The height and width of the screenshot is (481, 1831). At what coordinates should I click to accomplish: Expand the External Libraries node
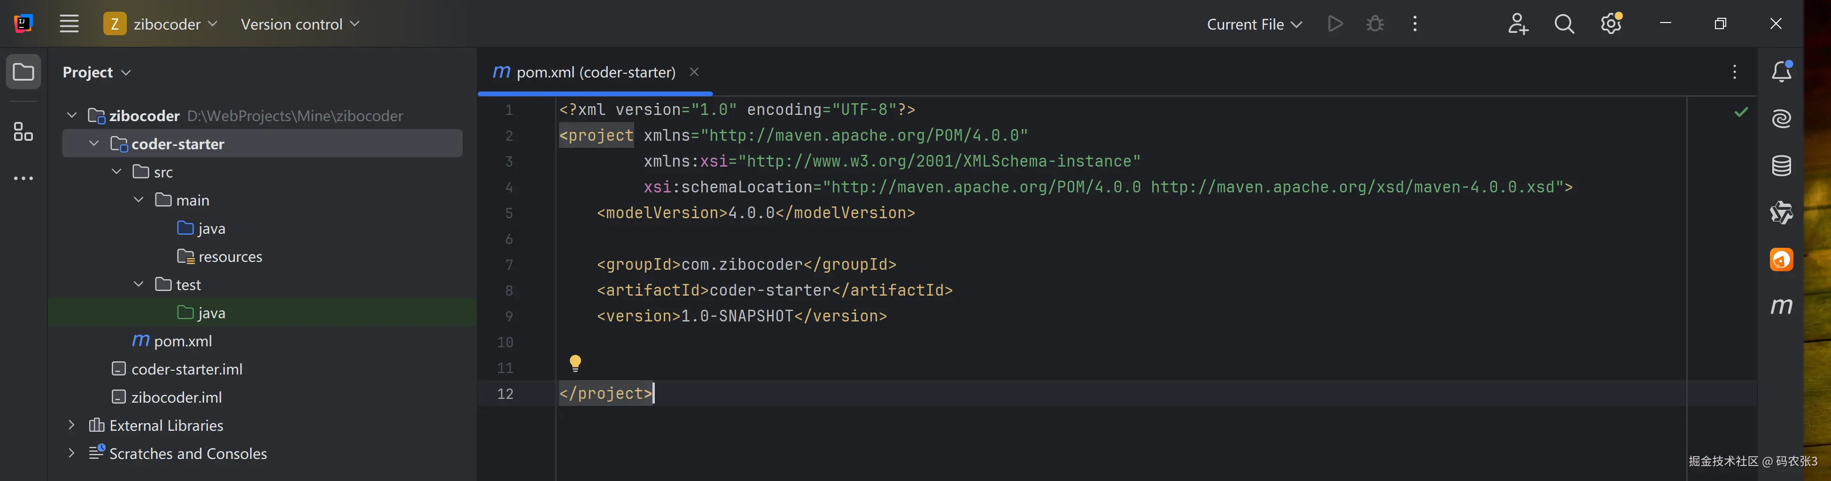coord(71,425)
